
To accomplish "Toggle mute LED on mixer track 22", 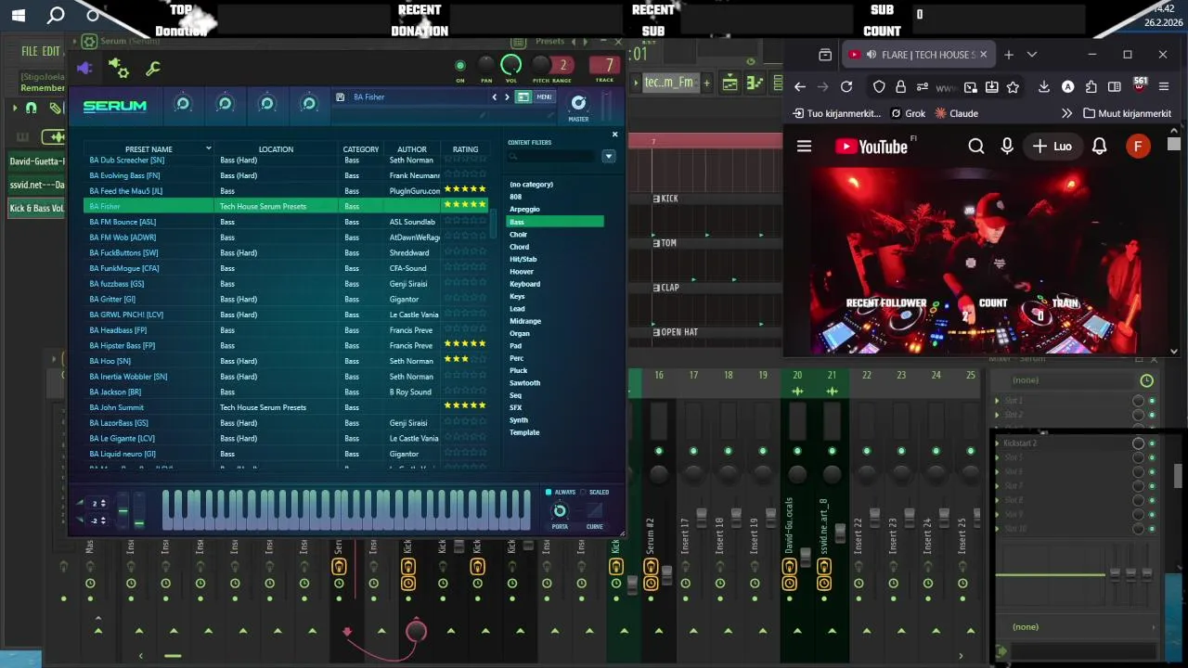I will coord(867,451).
